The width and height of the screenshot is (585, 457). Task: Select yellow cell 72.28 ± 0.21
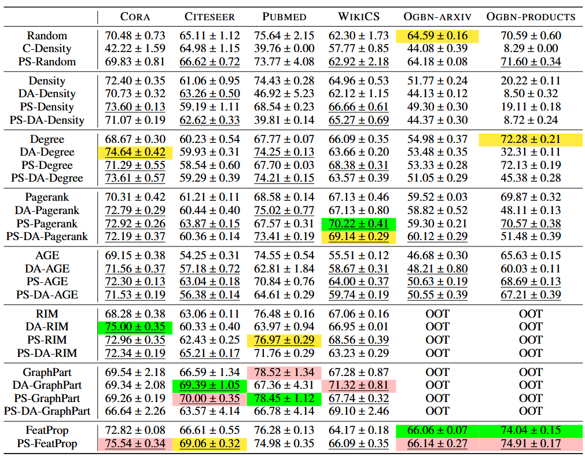tap(531, 139)
